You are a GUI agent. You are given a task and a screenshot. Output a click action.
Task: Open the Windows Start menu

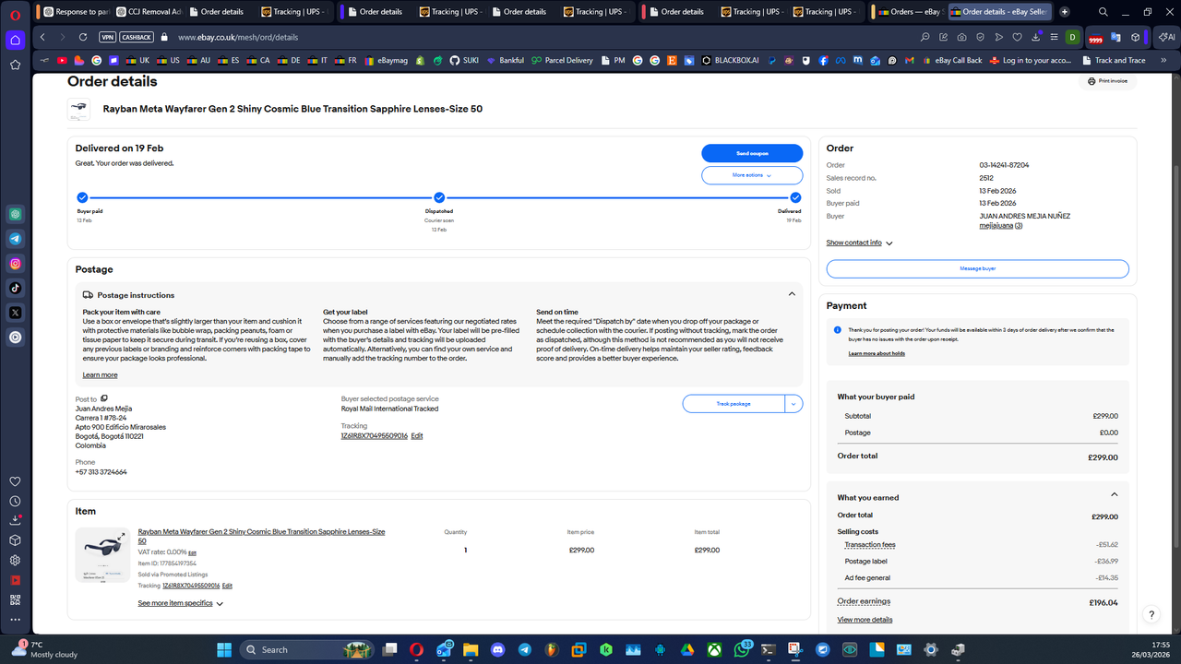pos(224,649)
